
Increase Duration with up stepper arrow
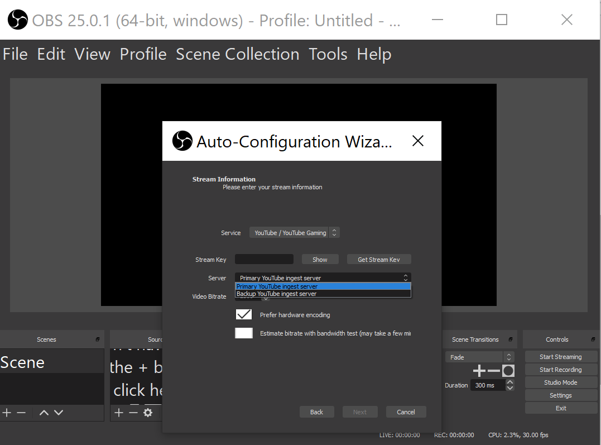click(510, 382)
